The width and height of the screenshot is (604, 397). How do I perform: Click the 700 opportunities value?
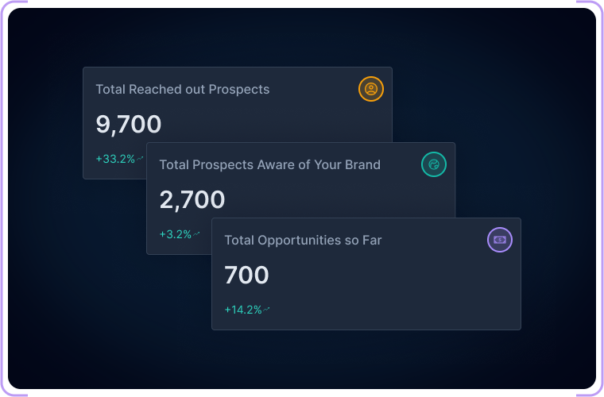point(246,275)
